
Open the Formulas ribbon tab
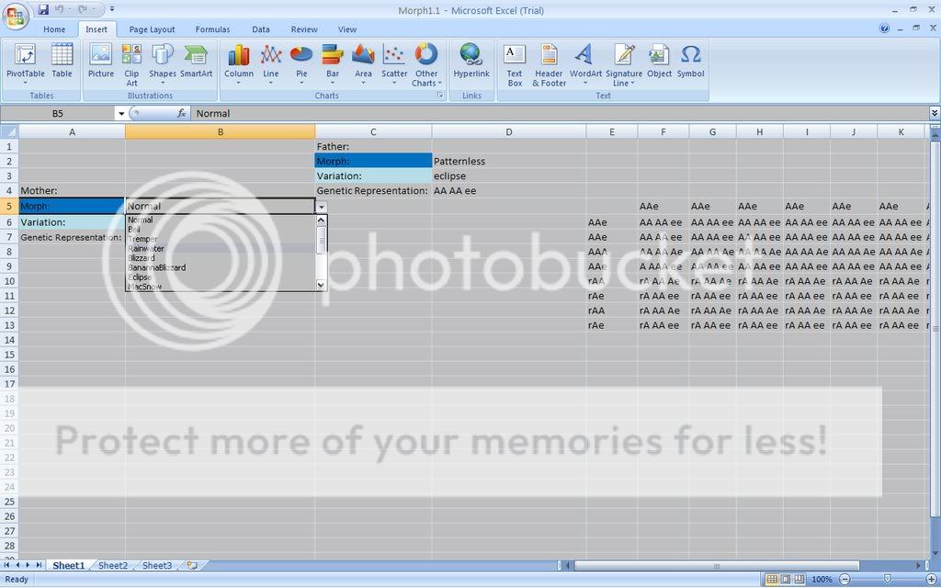pos(212,29)
